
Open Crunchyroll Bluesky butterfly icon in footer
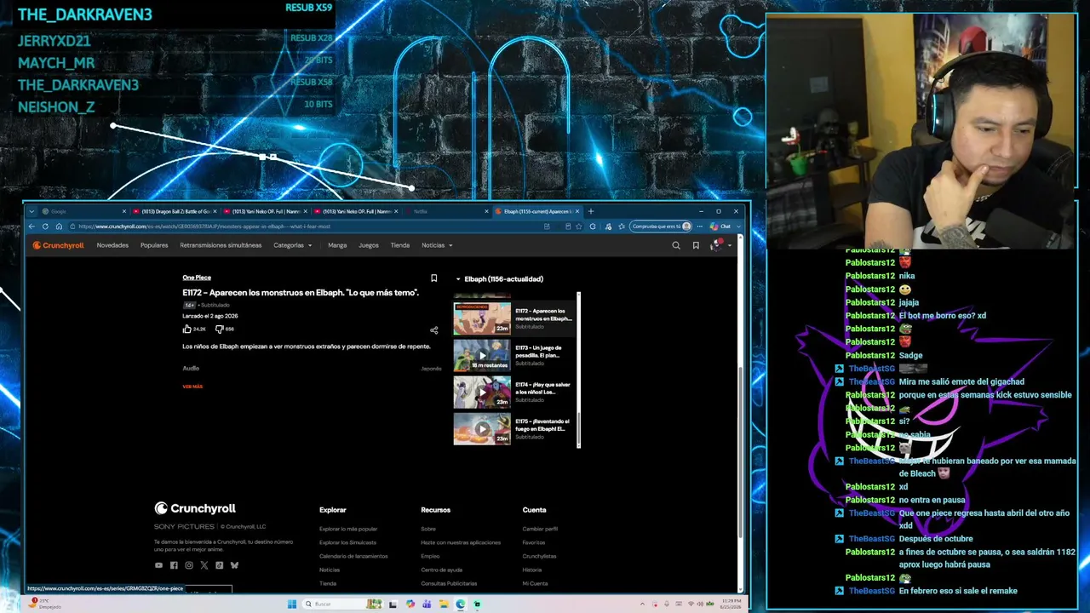[x=235, y=565]
